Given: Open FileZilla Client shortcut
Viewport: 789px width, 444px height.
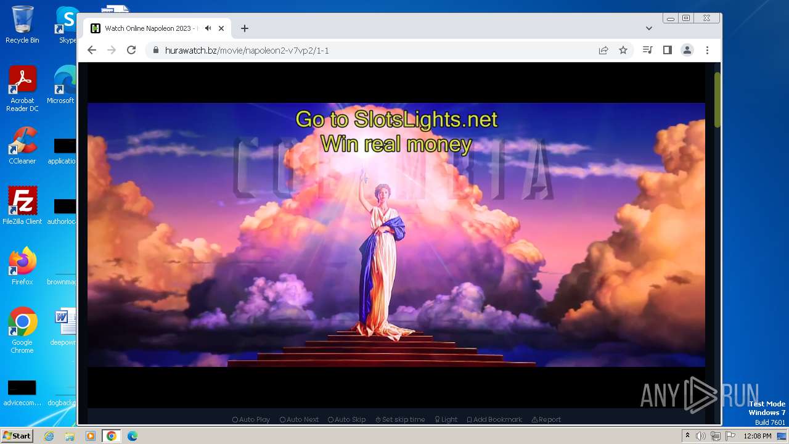Looking at the screenshot, I should (22, 206).
